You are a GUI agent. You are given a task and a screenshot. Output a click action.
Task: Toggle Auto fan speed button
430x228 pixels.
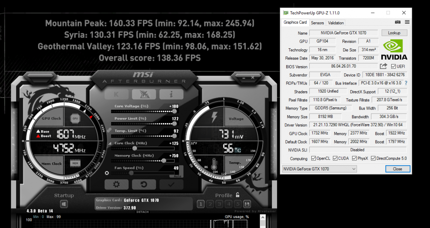[178, 176]
